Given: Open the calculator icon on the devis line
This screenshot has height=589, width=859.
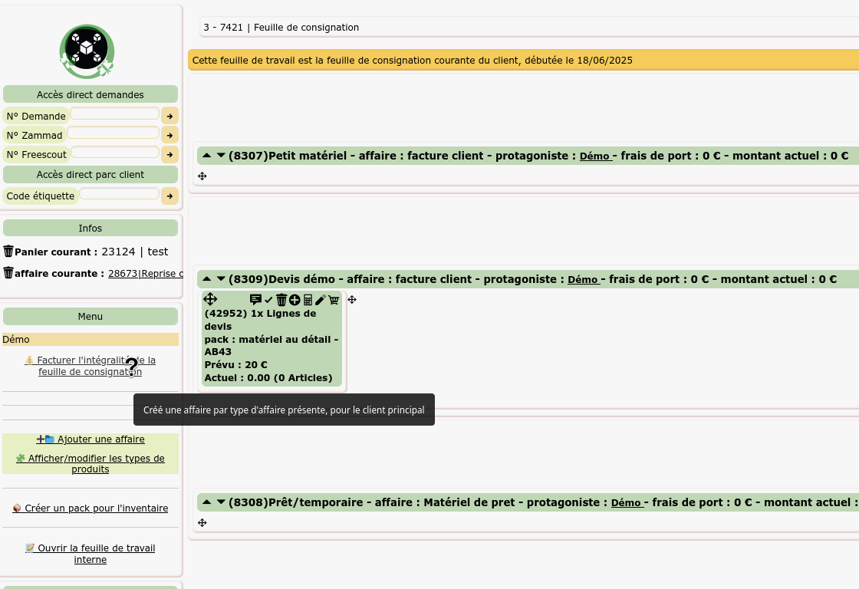Looking at the screenshot, I should tap(308, 300).
